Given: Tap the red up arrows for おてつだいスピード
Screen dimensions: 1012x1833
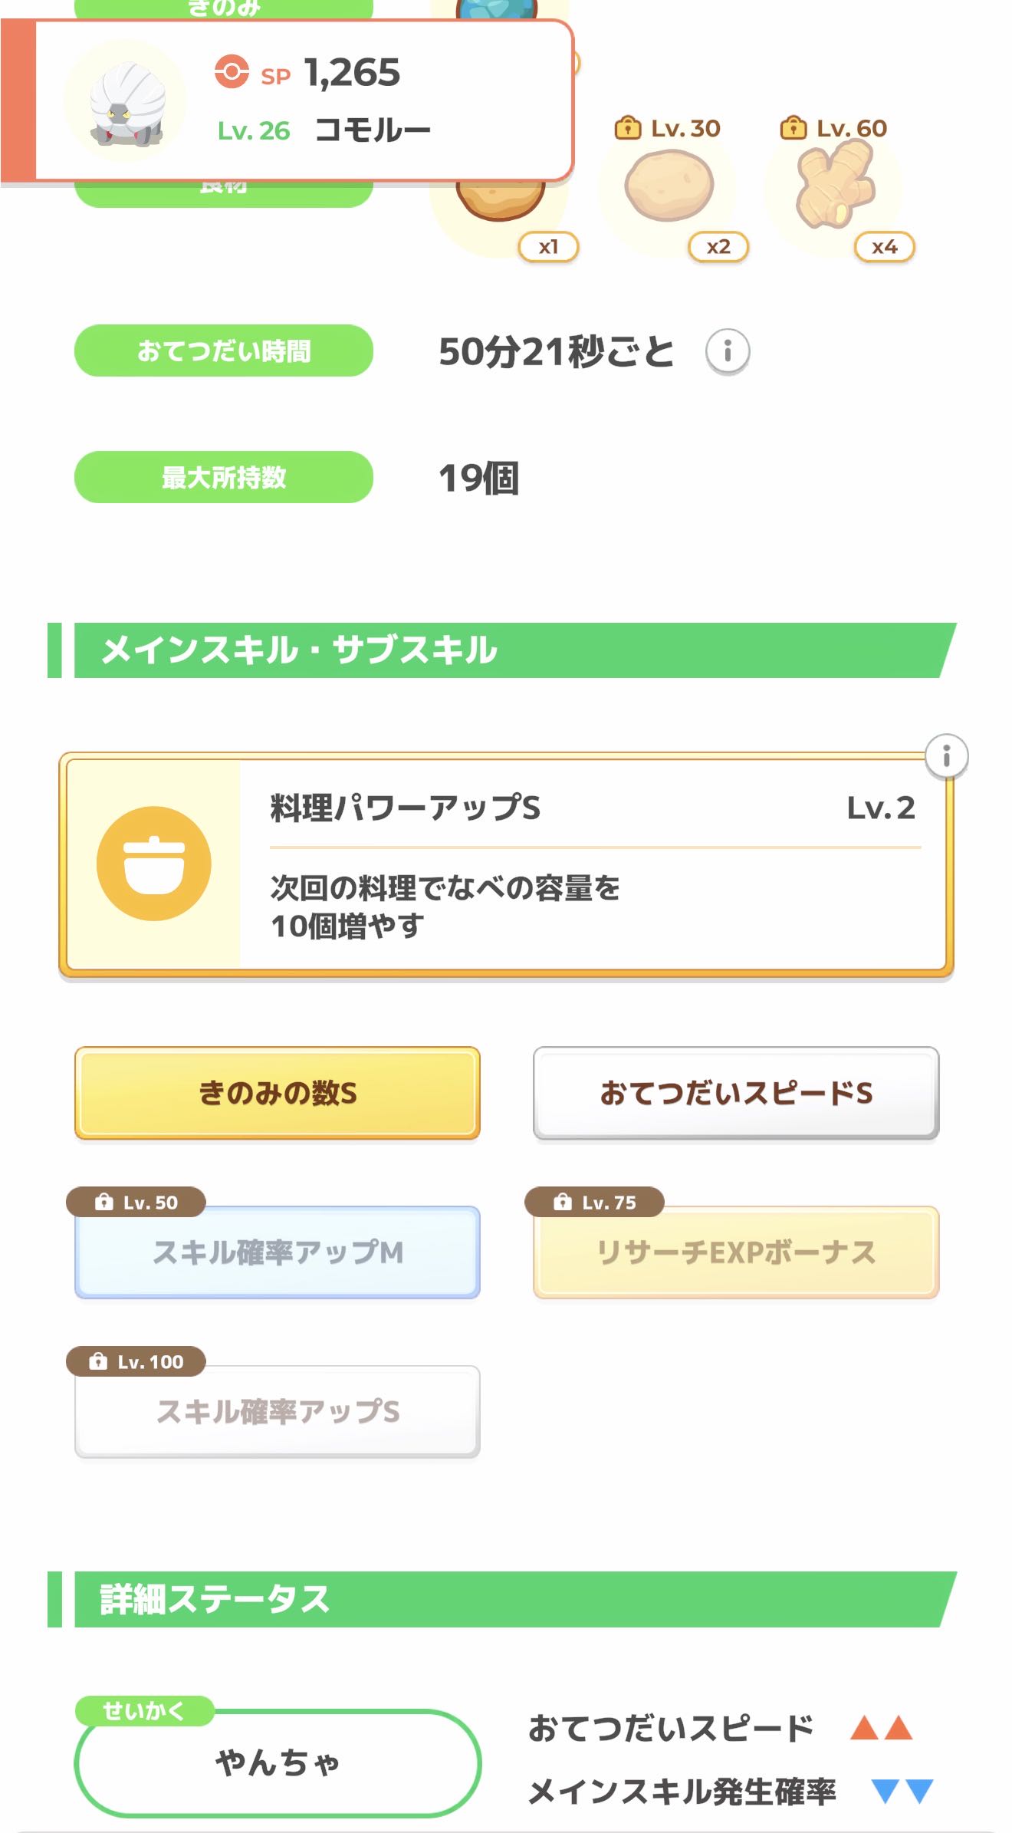Looking at the screenshot, I should tap(882, 1729).
